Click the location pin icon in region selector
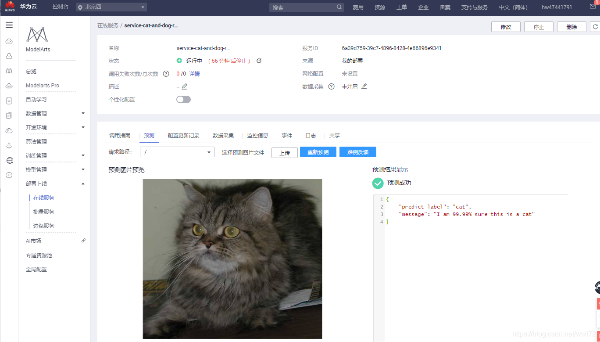 [80, 7]
